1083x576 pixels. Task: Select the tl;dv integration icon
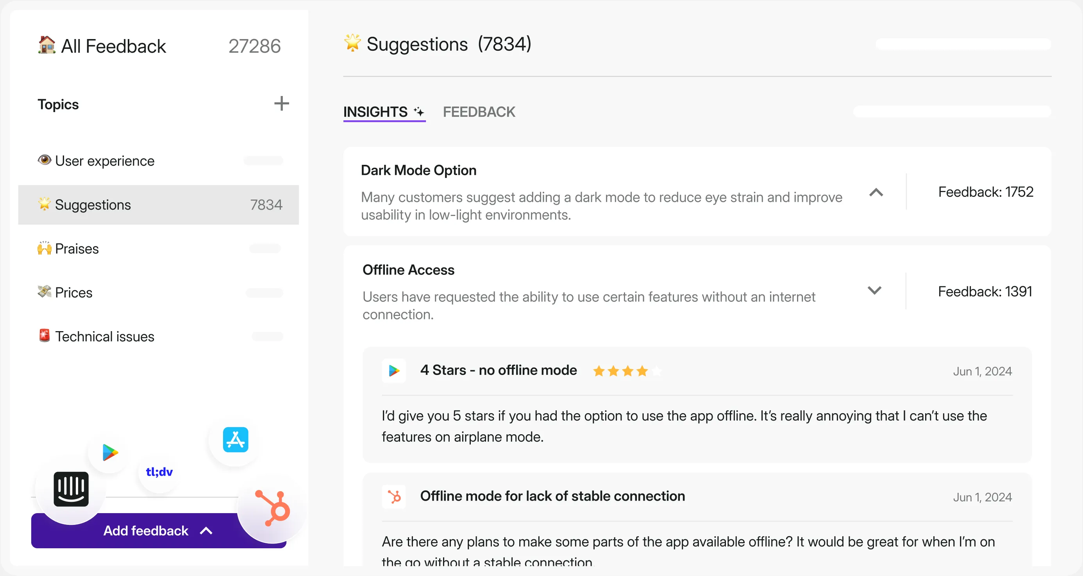(x=159, y=471)
